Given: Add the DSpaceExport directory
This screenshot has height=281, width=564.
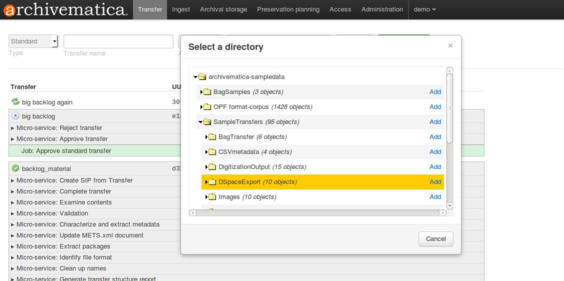Looking at the screenshot, I should 435,181.
